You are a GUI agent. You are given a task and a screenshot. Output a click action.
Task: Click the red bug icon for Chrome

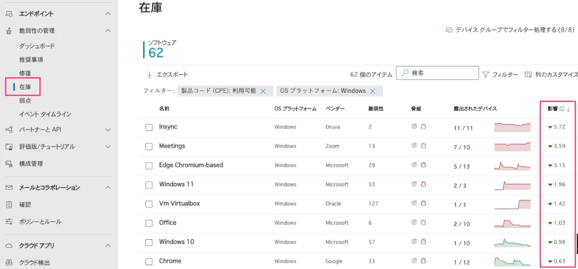[424, 261]
